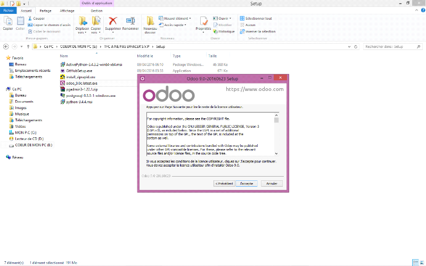The image size is (426, 266).
Task: Click Inverser la sélection
Action: [258, 31]
